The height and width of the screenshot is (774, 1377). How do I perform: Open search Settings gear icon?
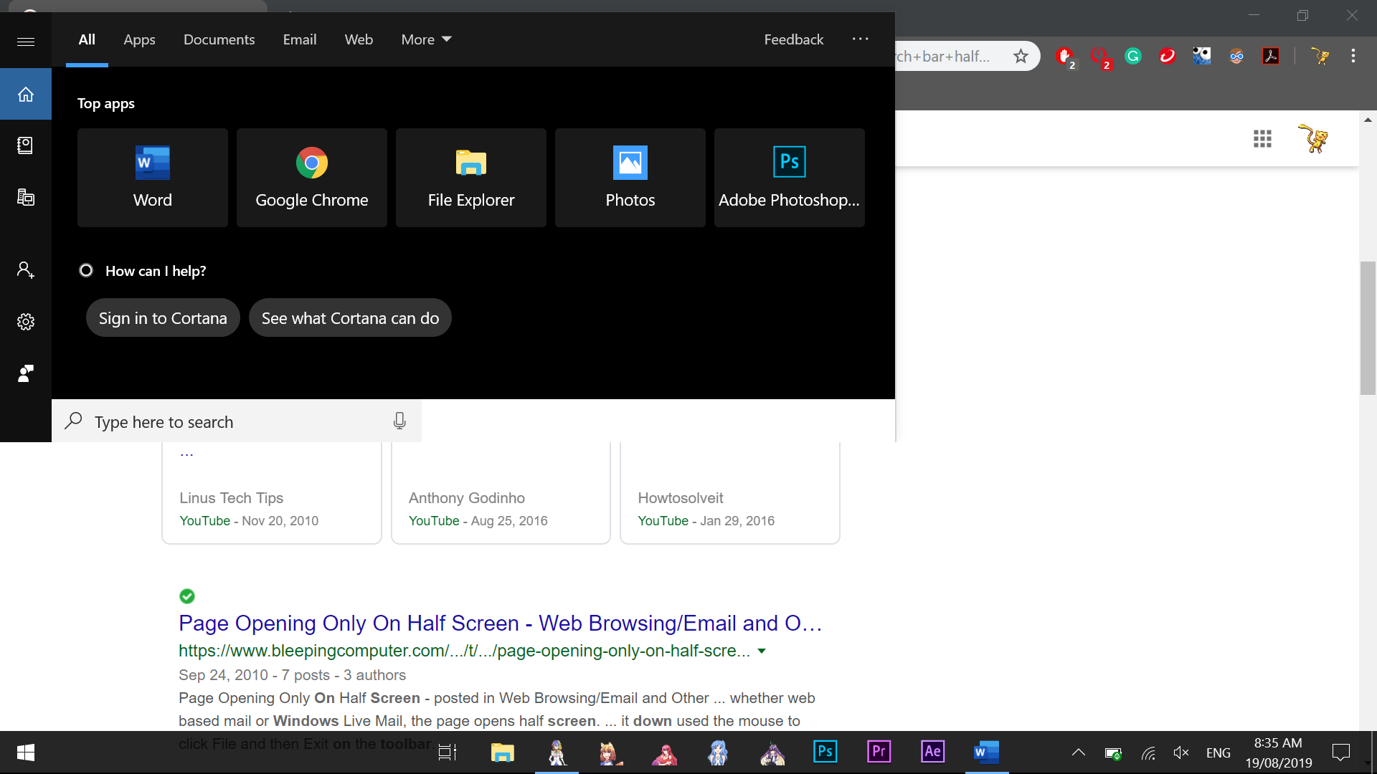click(26, 322)
